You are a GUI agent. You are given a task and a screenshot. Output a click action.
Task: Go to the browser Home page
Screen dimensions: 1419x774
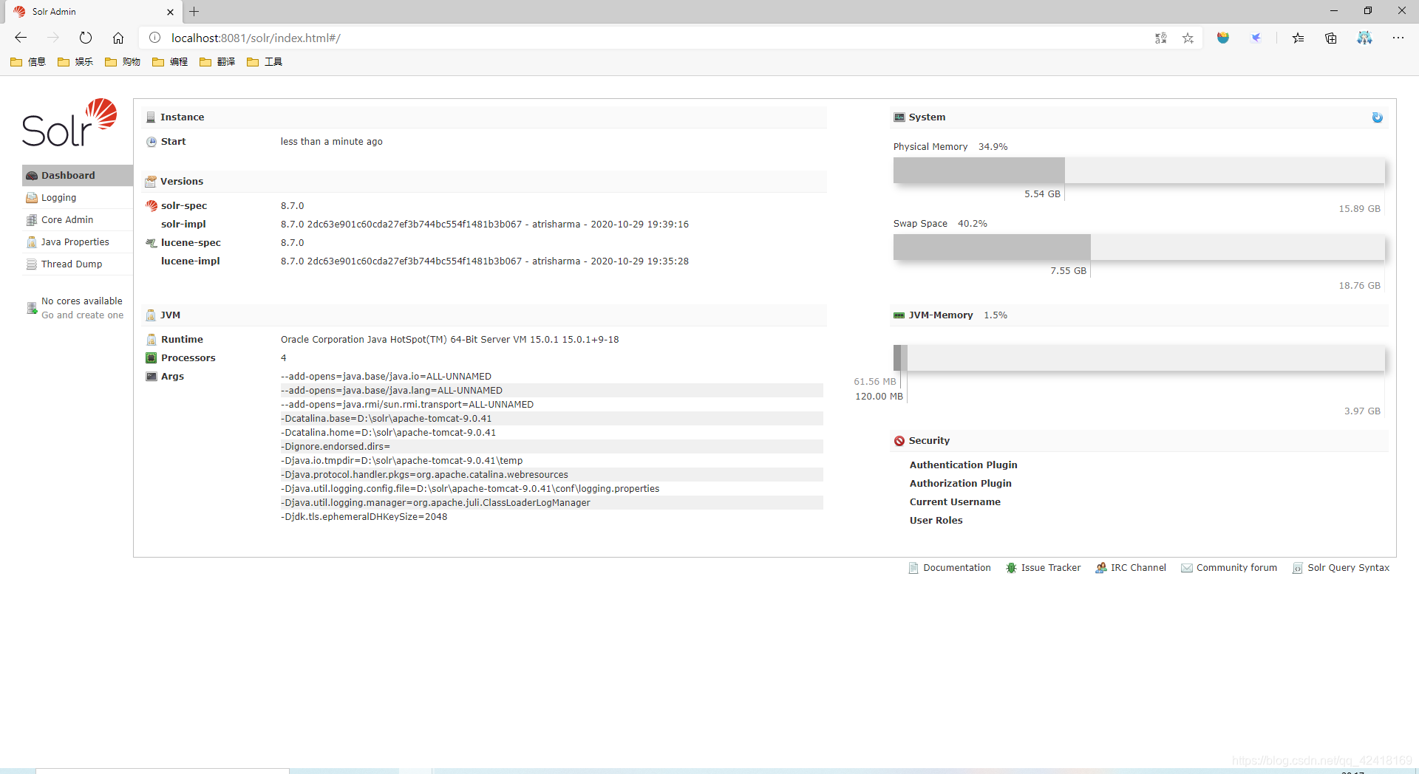coord(118,38)
